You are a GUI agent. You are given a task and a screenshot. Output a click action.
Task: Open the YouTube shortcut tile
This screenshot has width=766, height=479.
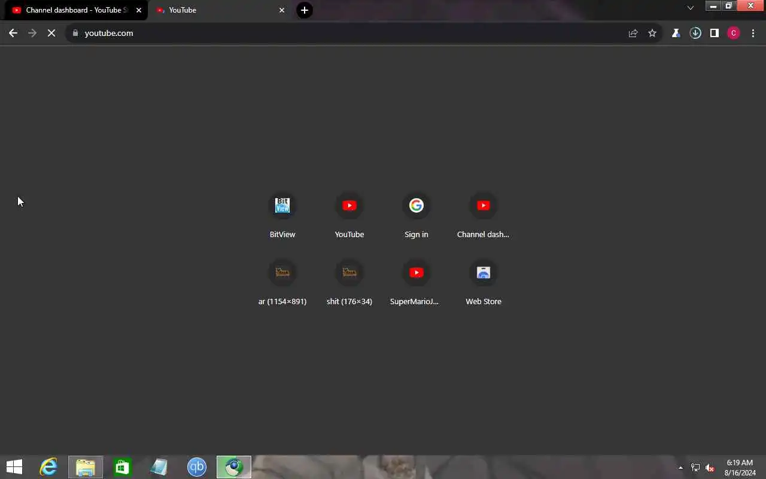click(349, 216)
